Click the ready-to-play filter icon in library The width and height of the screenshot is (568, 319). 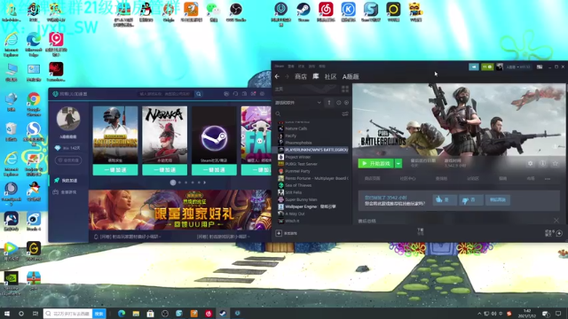coord(346,103)
